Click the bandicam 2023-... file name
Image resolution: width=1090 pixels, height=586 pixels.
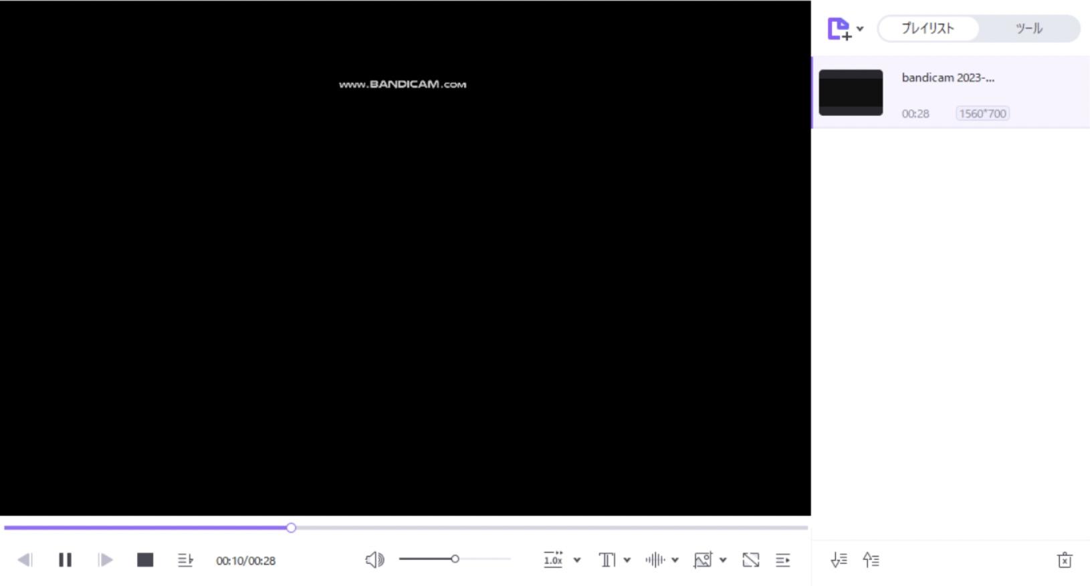pos(948,78)
